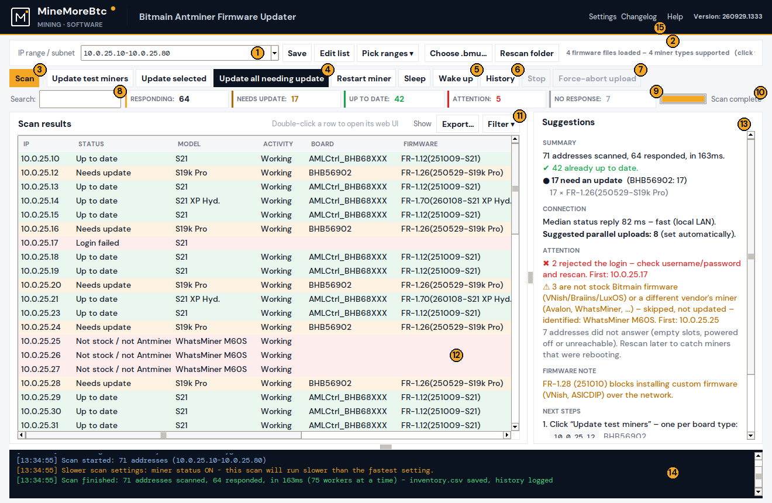The width and height of the screenshot is (772, 503).
Task: Select the RESPONDING 64 stat tile
Action: click(177, 99)
